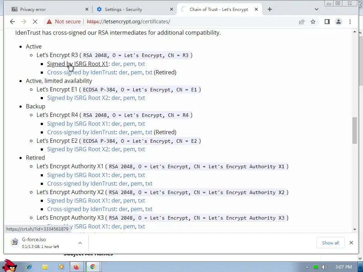Open Authority X3 Signed by ISRG txt file
This screenshot has width=363, height=272.
[x=141, y=226]
